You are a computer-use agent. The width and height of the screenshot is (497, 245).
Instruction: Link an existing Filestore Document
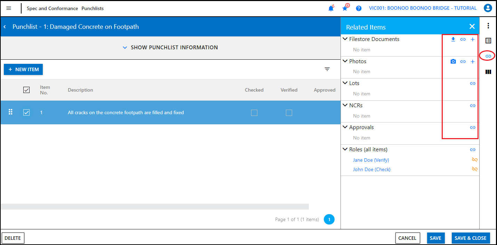click(463, 39)
